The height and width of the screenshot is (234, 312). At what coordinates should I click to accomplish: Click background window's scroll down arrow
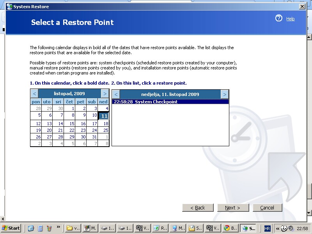click(309, 213)
